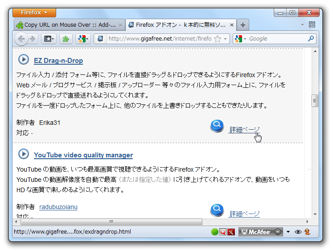
Task: Click the orange figure icon in status bar
Action: pos(307,232)
